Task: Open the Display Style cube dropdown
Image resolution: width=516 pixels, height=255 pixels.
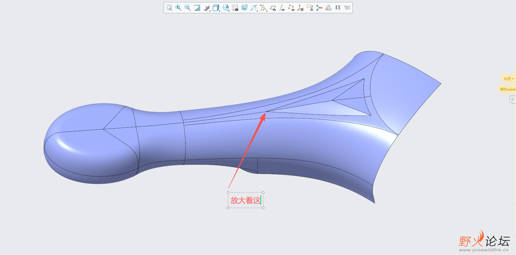Action: 216,8
